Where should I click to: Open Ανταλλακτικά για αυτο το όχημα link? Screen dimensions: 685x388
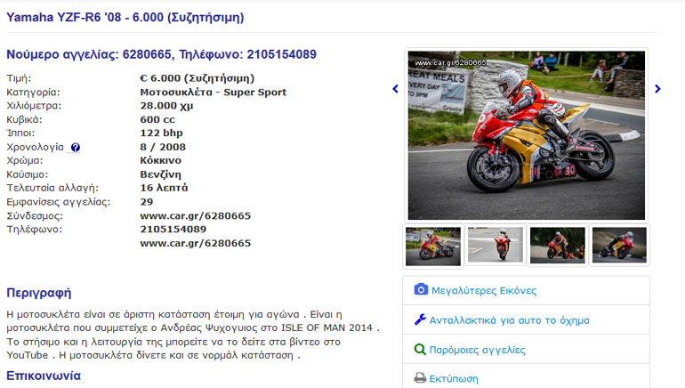click(x=509, y=320)
